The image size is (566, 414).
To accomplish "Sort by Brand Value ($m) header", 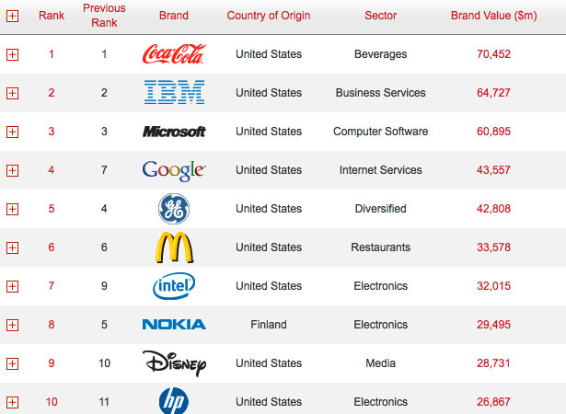I will click(x=493, y=16).
